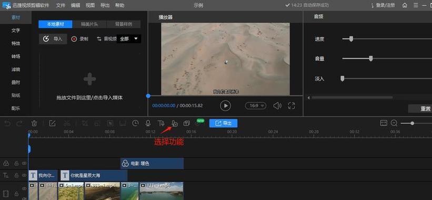Open the hamburger menu in title bar
Screen dimensions: 432x200
[x=416, y=5]
